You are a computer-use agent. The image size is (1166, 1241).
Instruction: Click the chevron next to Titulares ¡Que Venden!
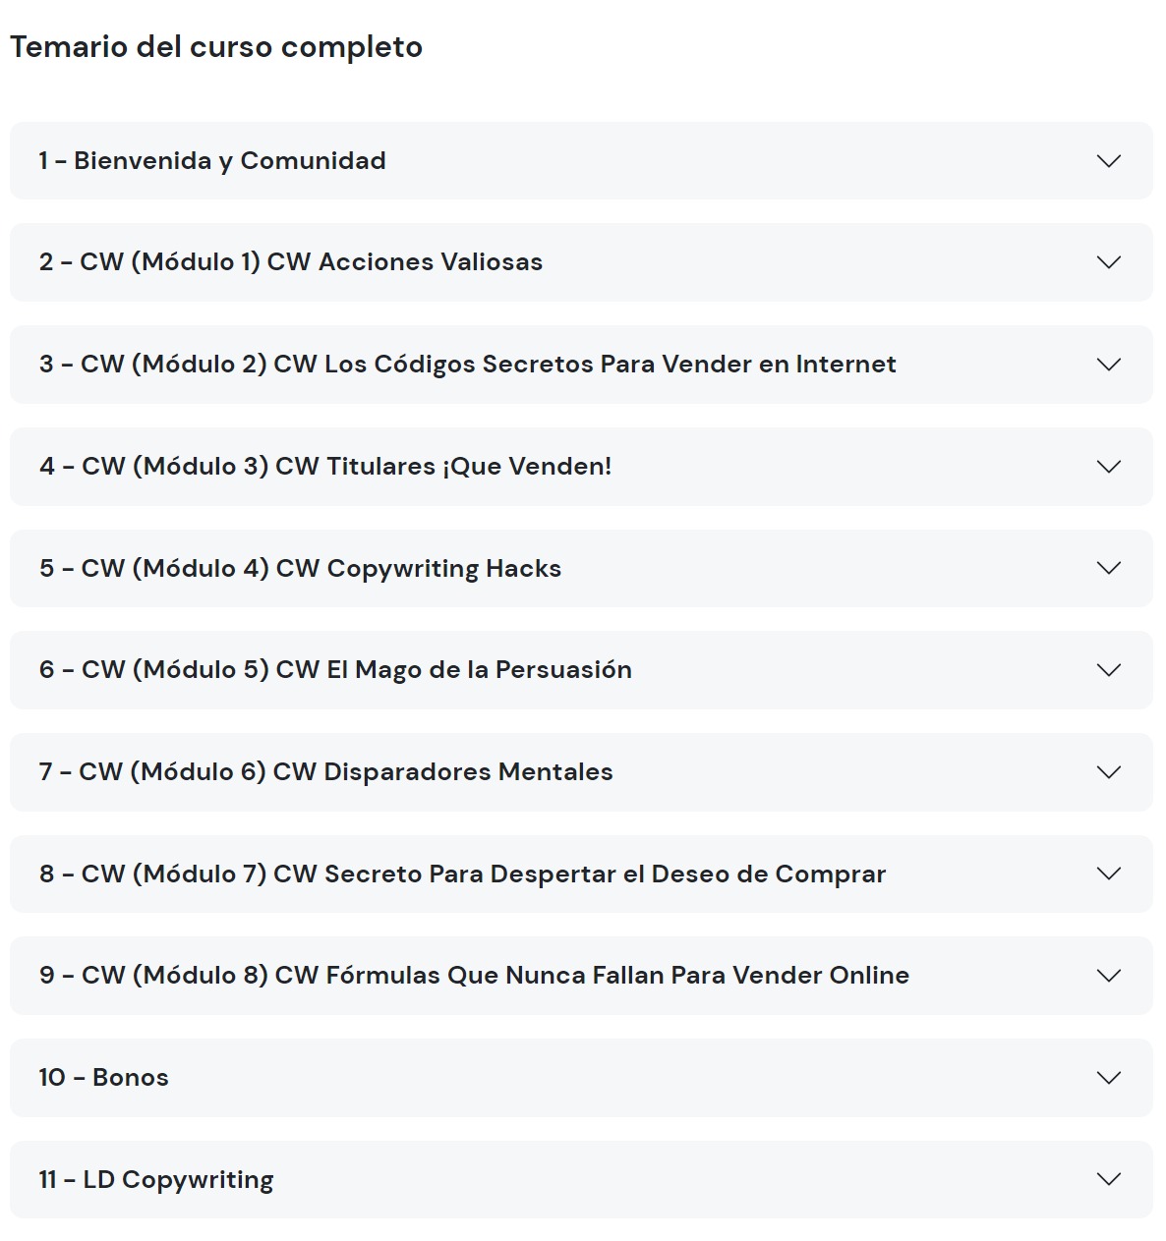click(x=1108, y=467)
